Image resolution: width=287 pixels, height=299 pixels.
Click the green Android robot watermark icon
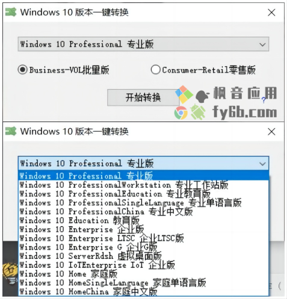click(x=197, y=112)
